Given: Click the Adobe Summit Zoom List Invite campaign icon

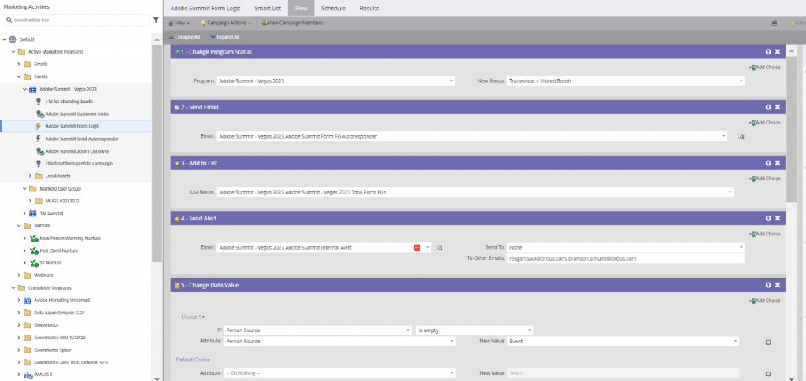Looking at the screenshot, I should point(39,151).
